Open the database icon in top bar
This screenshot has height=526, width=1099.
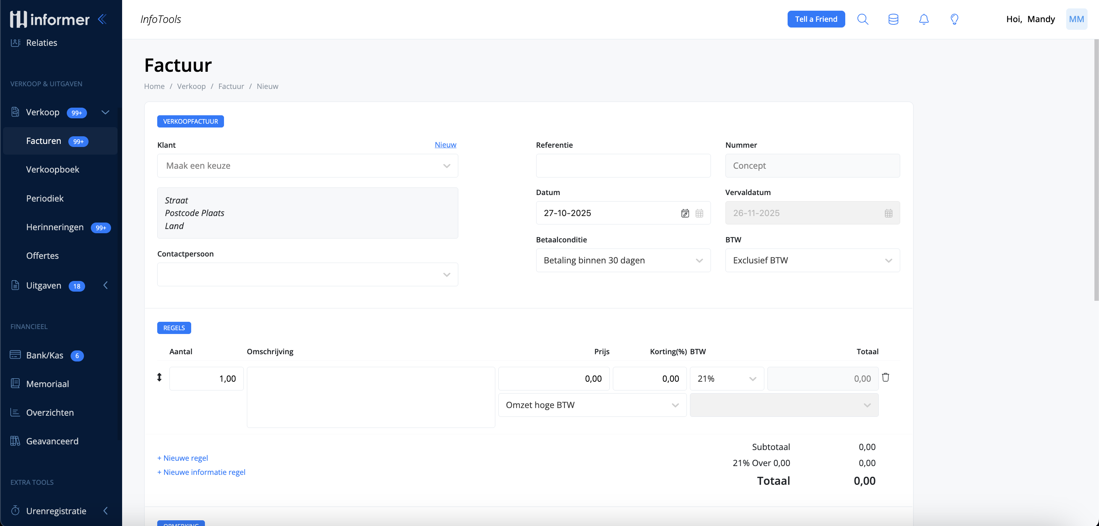(x=893, y=19)
